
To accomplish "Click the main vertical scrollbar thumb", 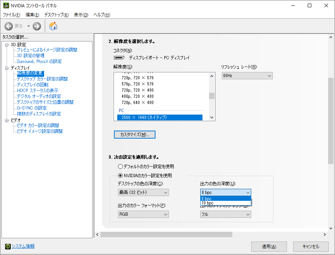I will pos(331,121).
